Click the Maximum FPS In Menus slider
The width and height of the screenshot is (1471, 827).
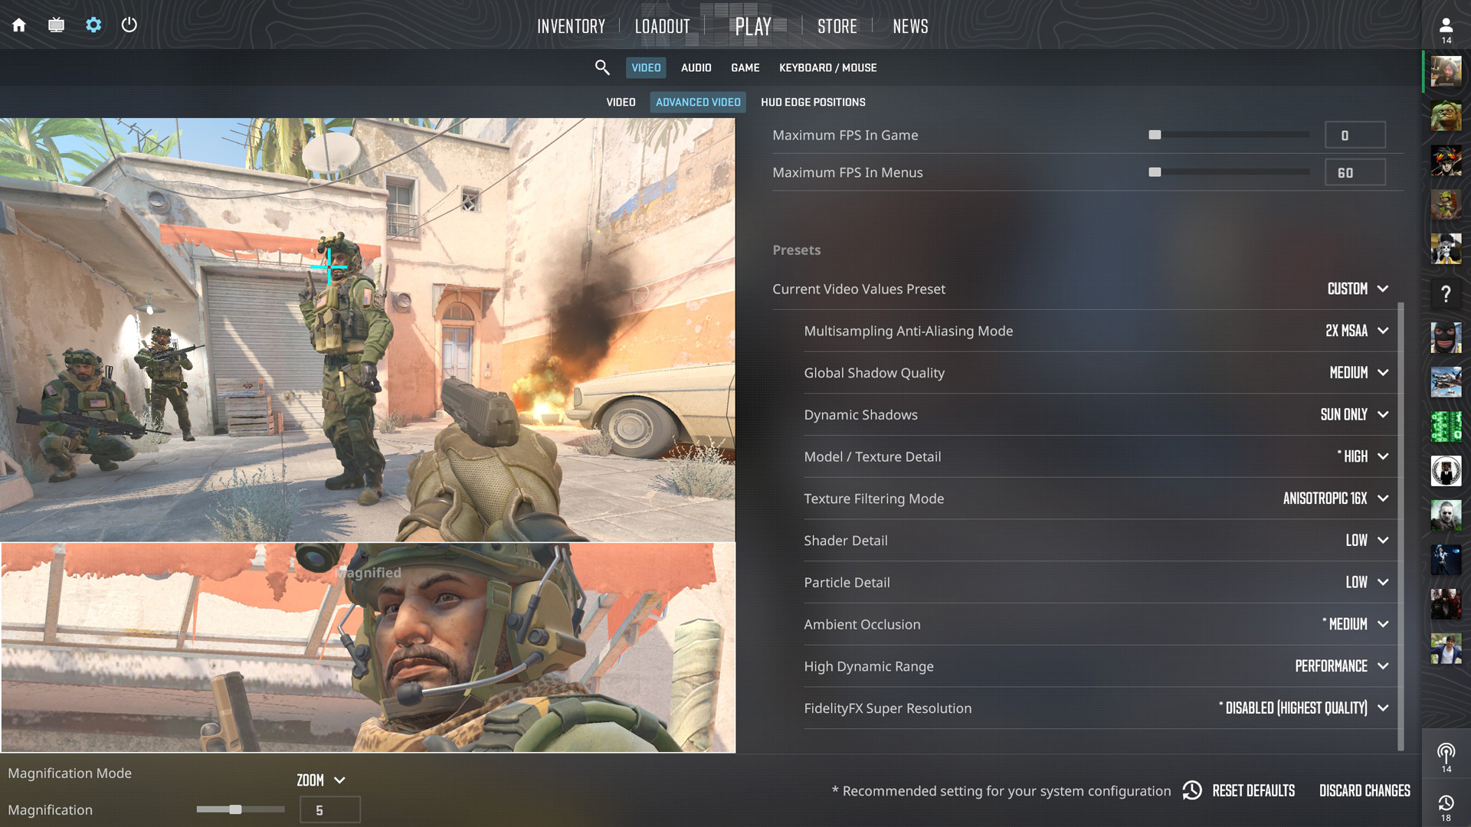pos(1229,172)
